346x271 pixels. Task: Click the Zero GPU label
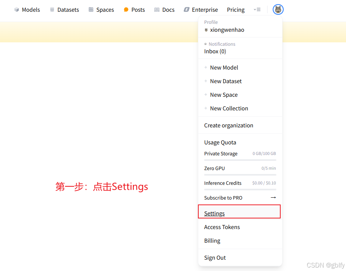(x=214, y=168)
